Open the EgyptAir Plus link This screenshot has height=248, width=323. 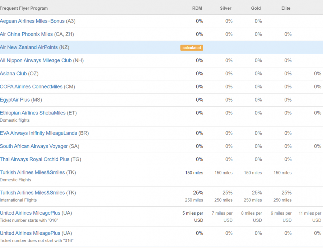coord(15,100)
